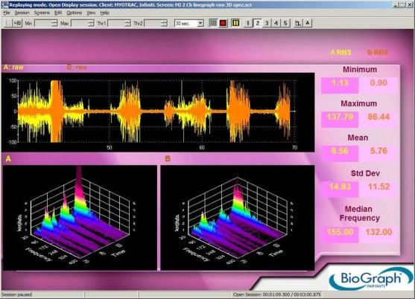The height and width of the screenshot is (299, 415).
Task: Click the raw EMG line graph
Action: pos(158,112)
